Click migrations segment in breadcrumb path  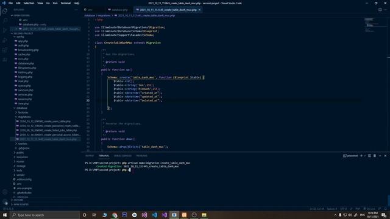tap(104, 15)
